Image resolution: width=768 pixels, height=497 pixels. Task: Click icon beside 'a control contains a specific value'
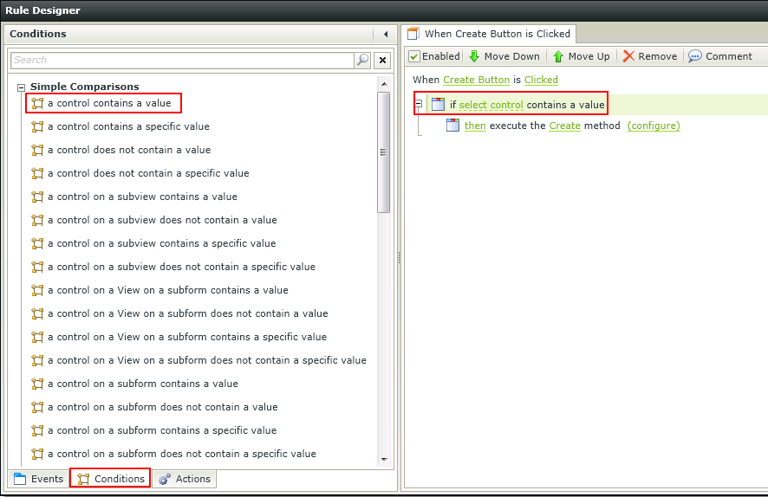pyautogui.click(x=37, y=126)
